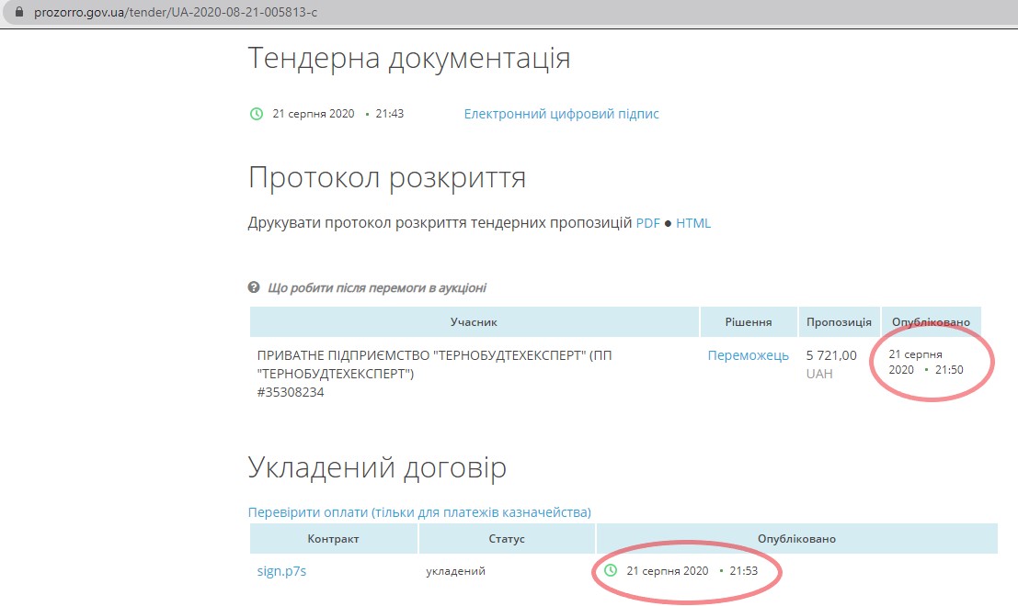Select Опубліковано header in participant table
Image resolution: width=1018 pixels, height=606 pixels.
pos(931,321)
